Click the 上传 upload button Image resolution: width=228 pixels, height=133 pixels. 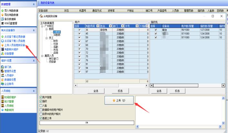[119, 100]
